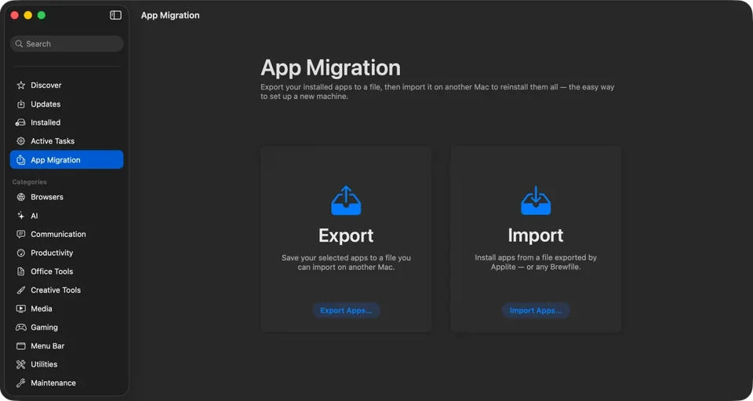Click the Export tray upload icon
Viewport: 753px width, 401px height.
point(346,200)
